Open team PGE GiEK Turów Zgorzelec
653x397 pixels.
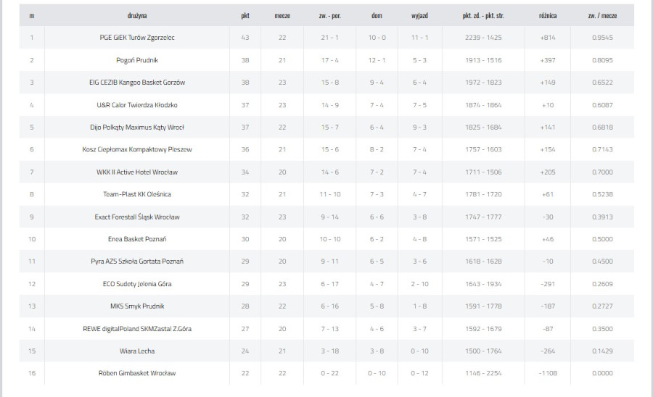[x=137, y=38]
